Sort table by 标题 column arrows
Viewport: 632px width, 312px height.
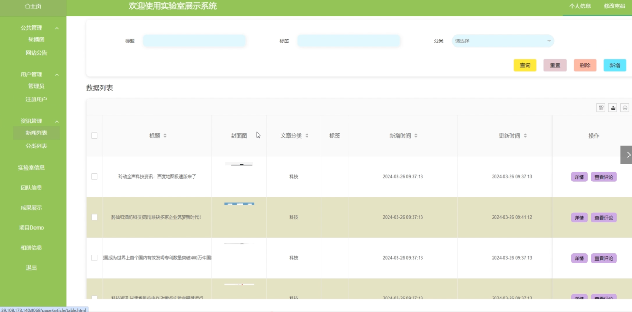point(165,136)
